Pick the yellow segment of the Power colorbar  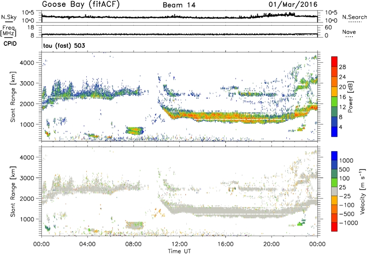[334, 92]
